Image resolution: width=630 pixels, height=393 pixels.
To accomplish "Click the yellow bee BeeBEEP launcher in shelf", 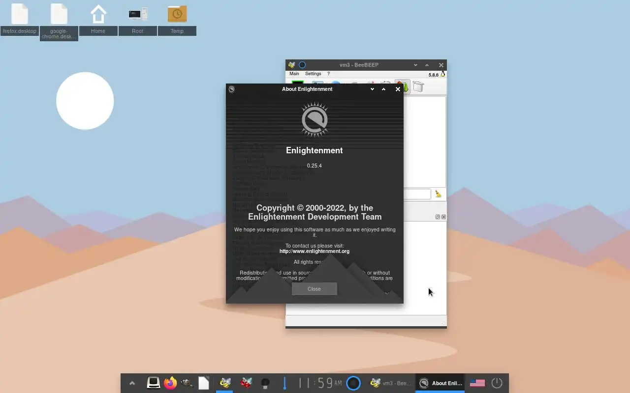I will click(x=224, y=383).
